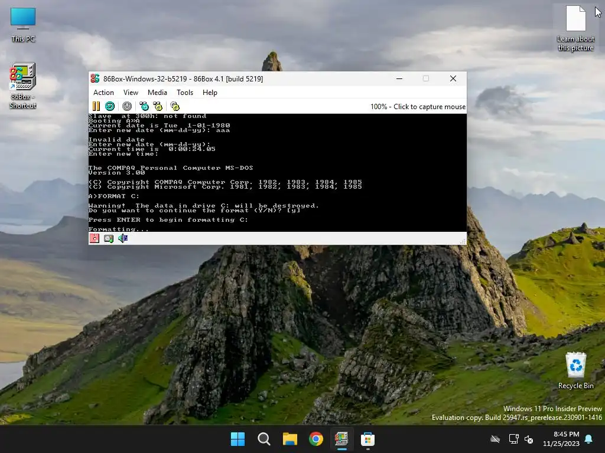Screen dimensions: 605x453
Task: Open Microsoft Store from taskbar
Action: click(367, 439)
